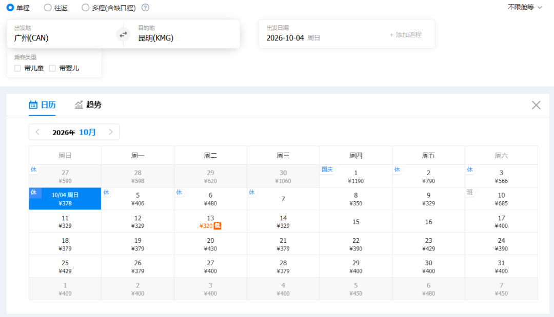
Task: Choose October 5 priced ¥406
Action: 138,199
